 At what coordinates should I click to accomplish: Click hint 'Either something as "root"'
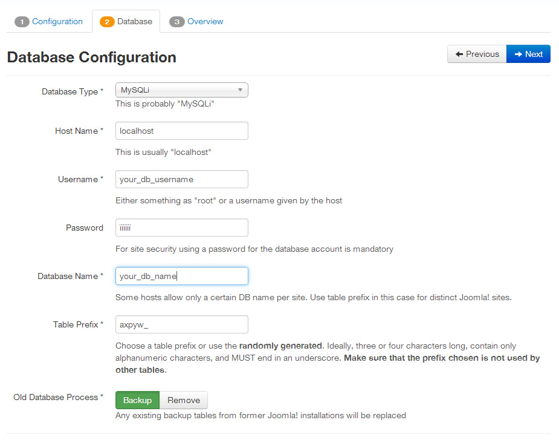tap(228, 201)
